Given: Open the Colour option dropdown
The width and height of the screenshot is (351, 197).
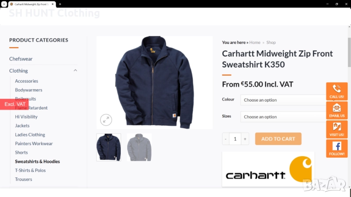Looking at the screenshot, I should click(x=283, y=100).
